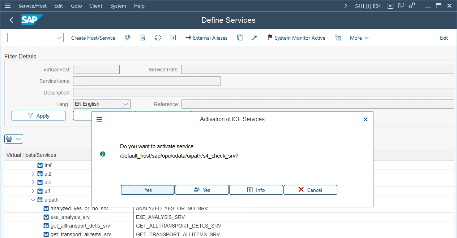Image resolution: width=457 pixels, height=238 pixels.
Task: Click the tmf service node icon
Action: coord(40,165)
